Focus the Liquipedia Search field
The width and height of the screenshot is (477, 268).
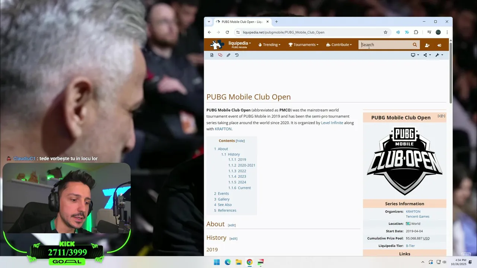click(x=385, y=45)
